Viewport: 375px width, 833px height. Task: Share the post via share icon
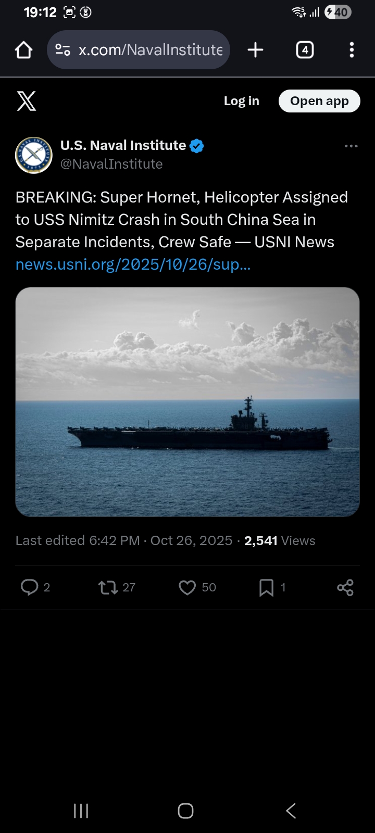[345, 587]
